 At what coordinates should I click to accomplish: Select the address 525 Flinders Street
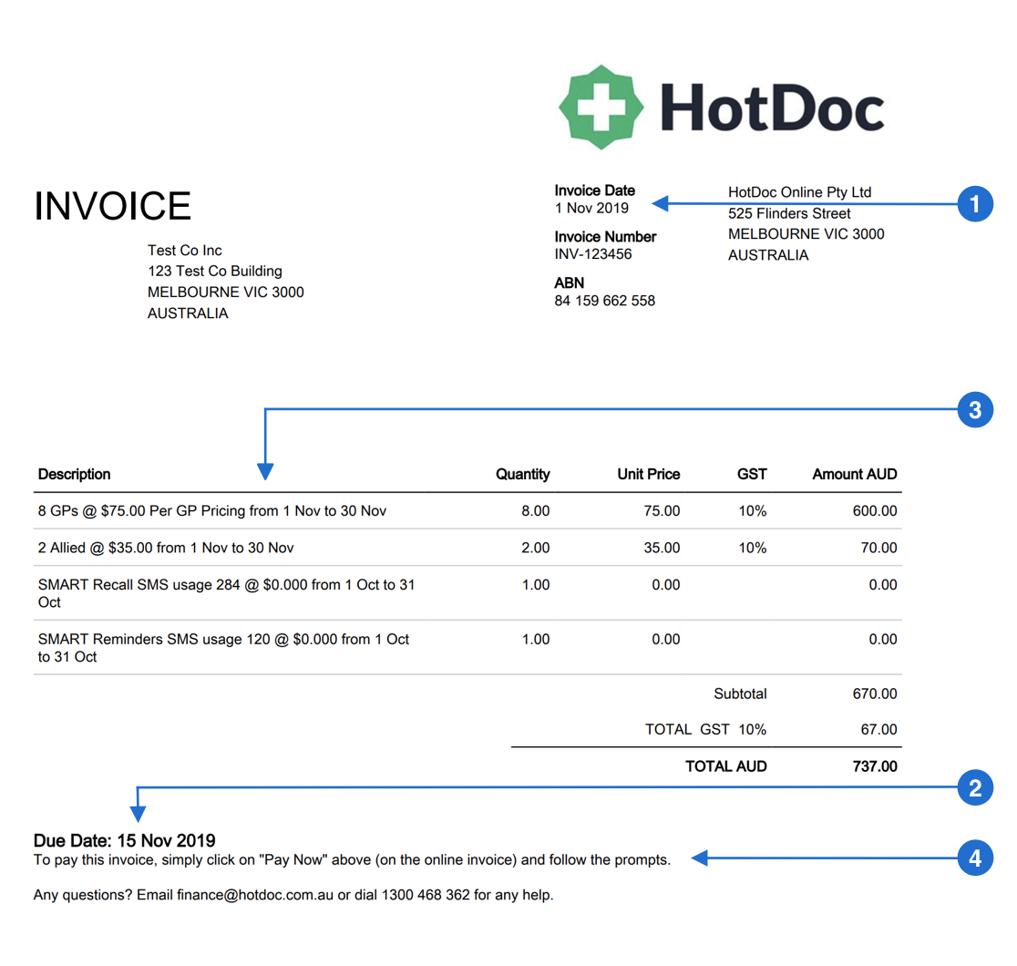[789, 213]
